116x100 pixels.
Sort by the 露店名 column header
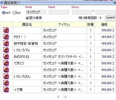pos(27,25)
